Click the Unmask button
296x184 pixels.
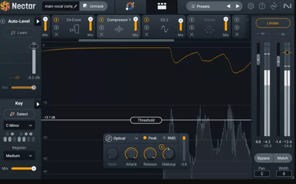pyautogui.click(x=93, y=6)
